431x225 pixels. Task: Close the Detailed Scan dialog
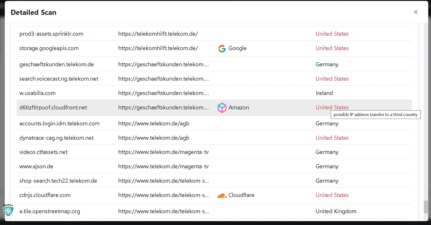click(416, 12)
